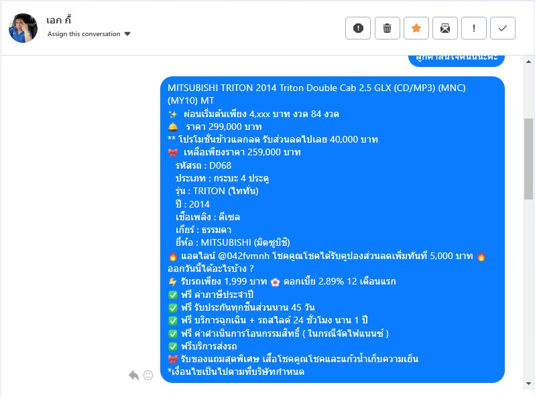The height and width of the screenshot is (397, 535).
Task: Click the line เหลือเพียงราคา 259,000 บาท
Action: coord(234,153)
